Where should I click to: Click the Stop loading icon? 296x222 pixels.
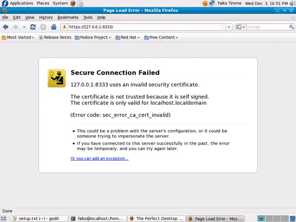(x=43, y=27)
